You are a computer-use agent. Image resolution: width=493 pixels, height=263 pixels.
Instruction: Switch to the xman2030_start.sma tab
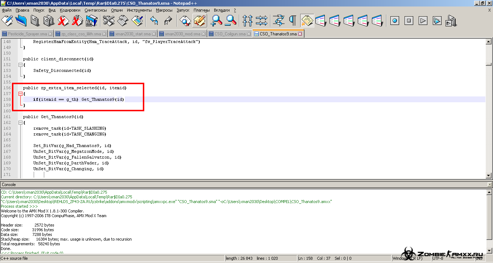coord(132,34)
